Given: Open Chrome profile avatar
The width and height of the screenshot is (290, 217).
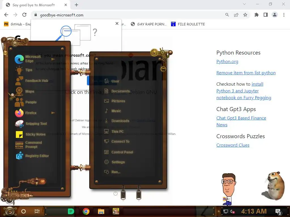Looking at the screenshot, I should point(275,15).
